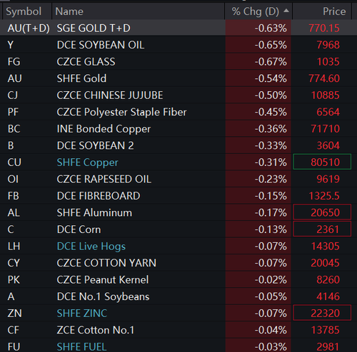Open the DCE Live Hogs link
Image resolution: width=357 pixels, height=352 pixels.
pos(91,247)
